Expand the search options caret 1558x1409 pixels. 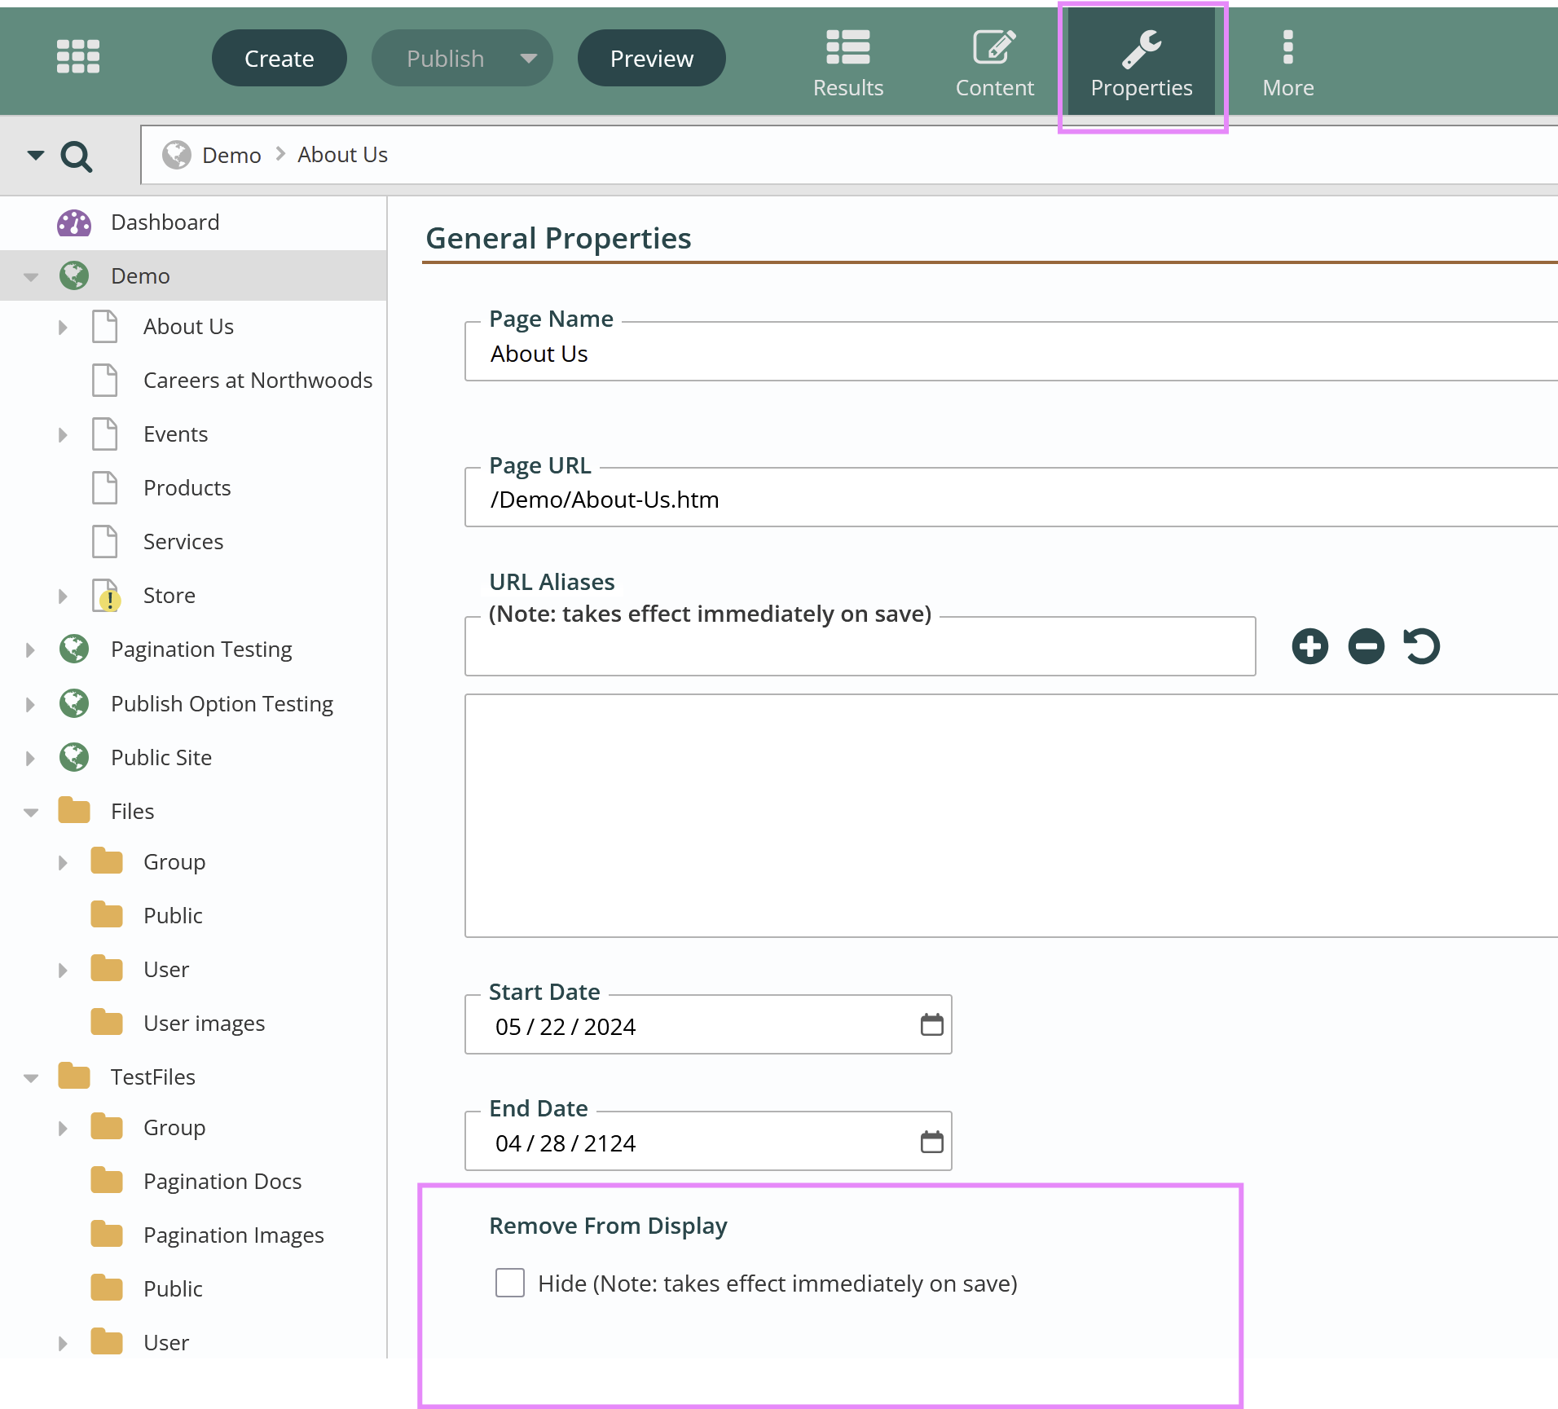[35, 155]
